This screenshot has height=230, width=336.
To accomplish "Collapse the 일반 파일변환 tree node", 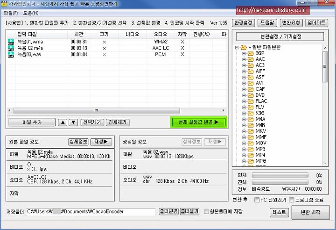I will (x=237, y=48).
